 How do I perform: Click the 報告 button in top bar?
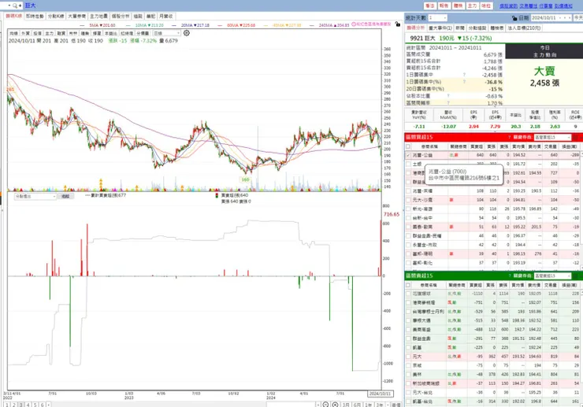tap(444, 6)
